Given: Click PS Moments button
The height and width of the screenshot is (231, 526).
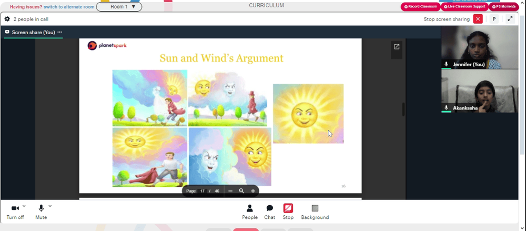Looking at the screenshot, I should [503, 7].
